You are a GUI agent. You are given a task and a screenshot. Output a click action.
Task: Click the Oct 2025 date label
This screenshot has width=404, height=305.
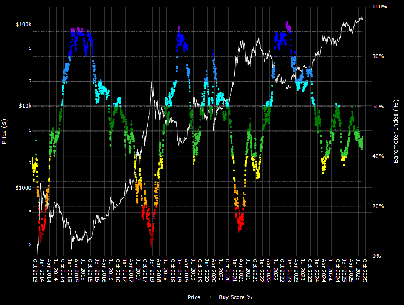tap(365, 271)
